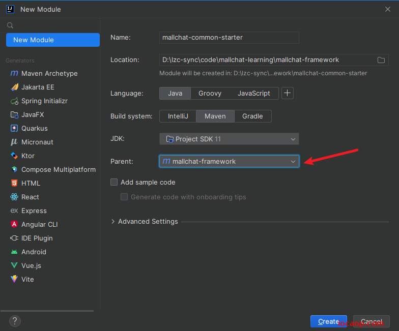Choose Gradle build system
Viewport: 399px width, 331px height.
pyautogui.click(x=252, y=116)
